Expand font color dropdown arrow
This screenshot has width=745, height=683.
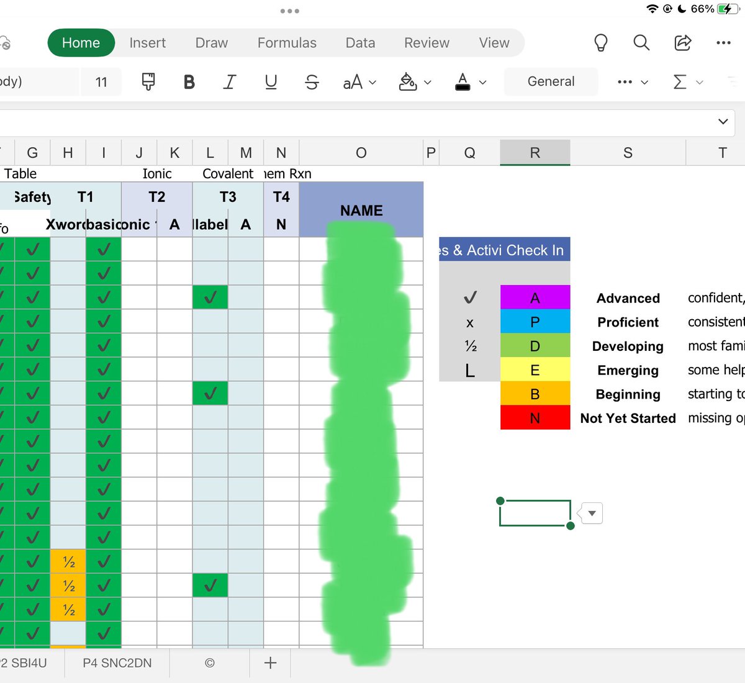483,82
